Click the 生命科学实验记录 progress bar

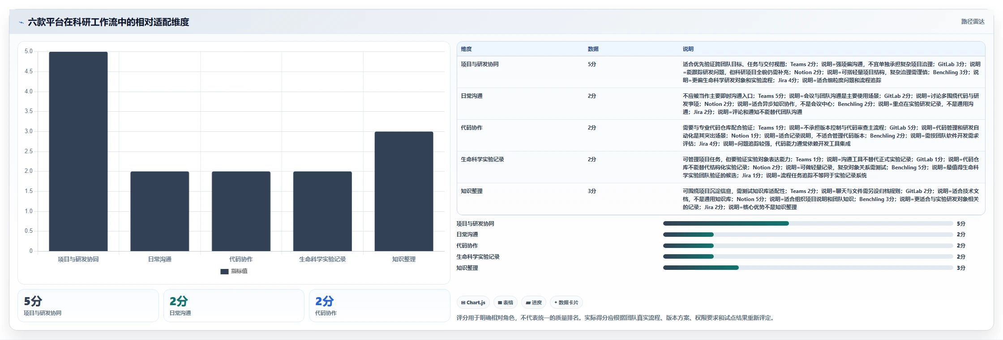coord(808,257)
